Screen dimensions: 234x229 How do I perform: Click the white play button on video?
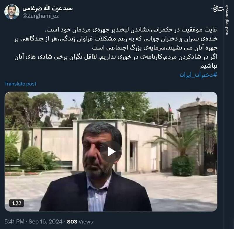coord(111,152)
